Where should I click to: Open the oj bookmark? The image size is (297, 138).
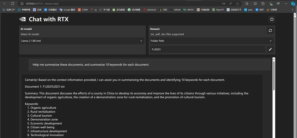click(x=94, y=10)
